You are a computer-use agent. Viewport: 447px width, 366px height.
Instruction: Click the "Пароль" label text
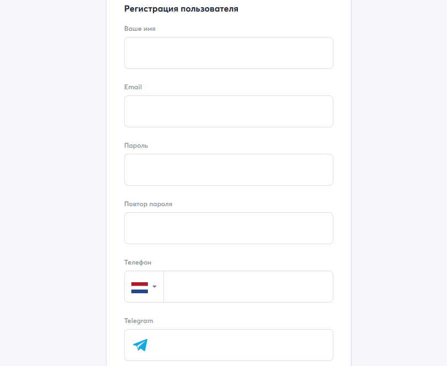[x=136, y=146]
